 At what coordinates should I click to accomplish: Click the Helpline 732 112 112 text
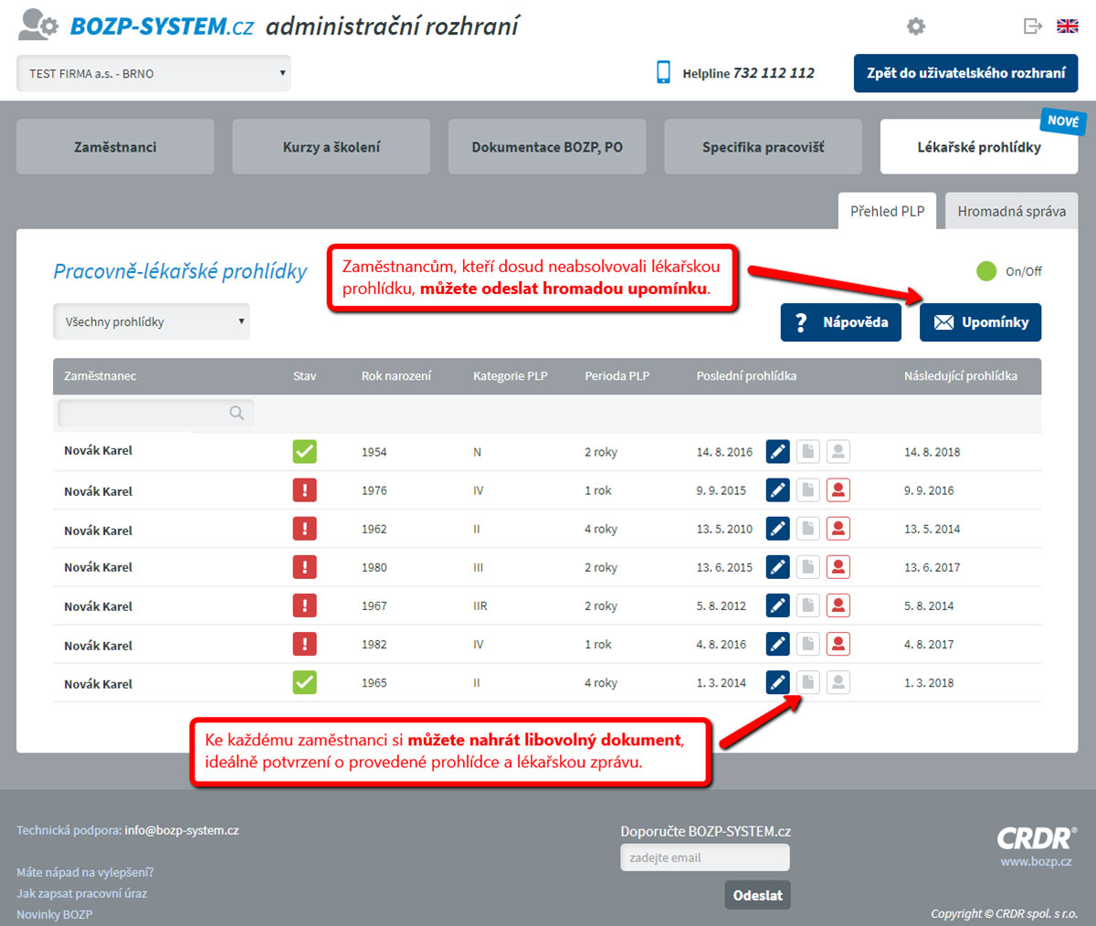pos(748,73)
